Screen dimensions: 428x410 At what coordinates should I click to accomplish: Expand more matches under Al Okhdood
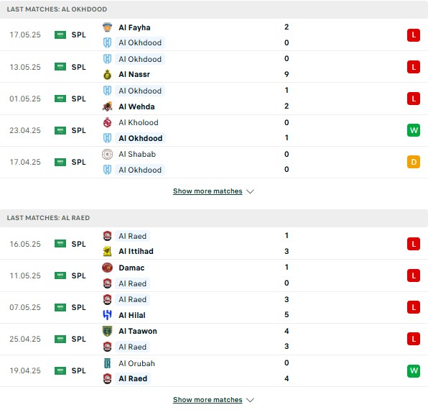click(208, 191)
